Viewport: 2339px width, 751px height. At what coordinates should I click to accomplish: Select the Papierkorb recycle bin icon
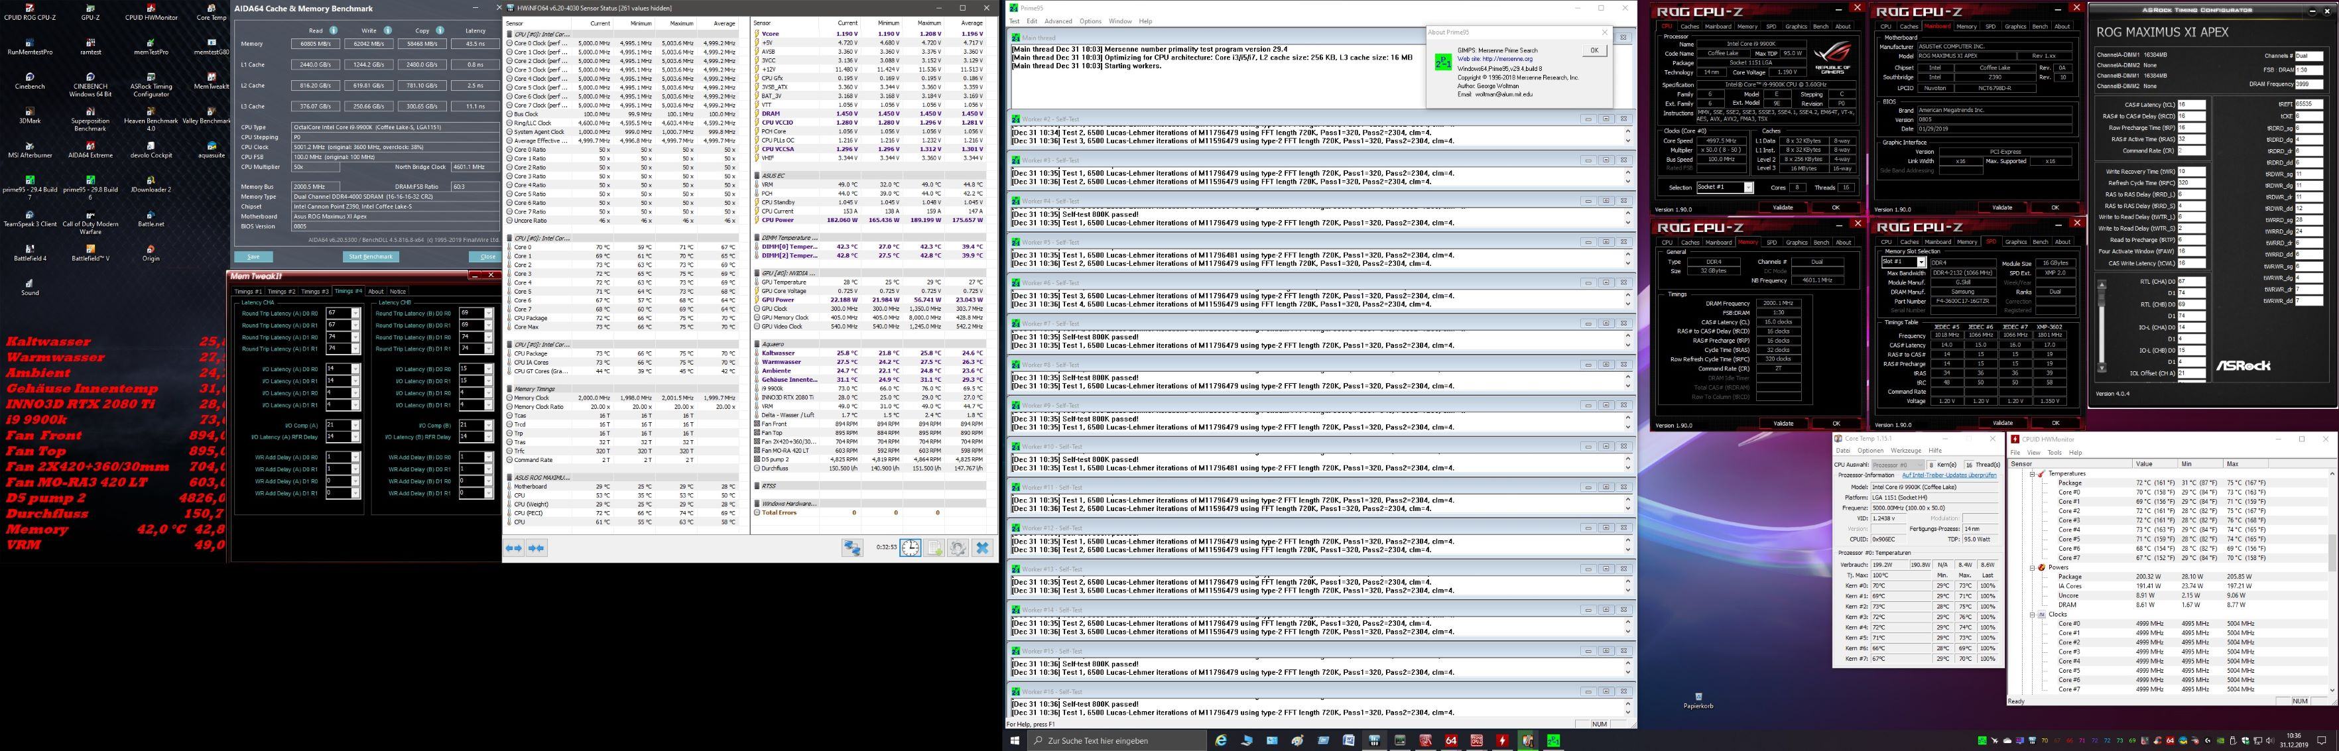click(x=1698, y=700)
